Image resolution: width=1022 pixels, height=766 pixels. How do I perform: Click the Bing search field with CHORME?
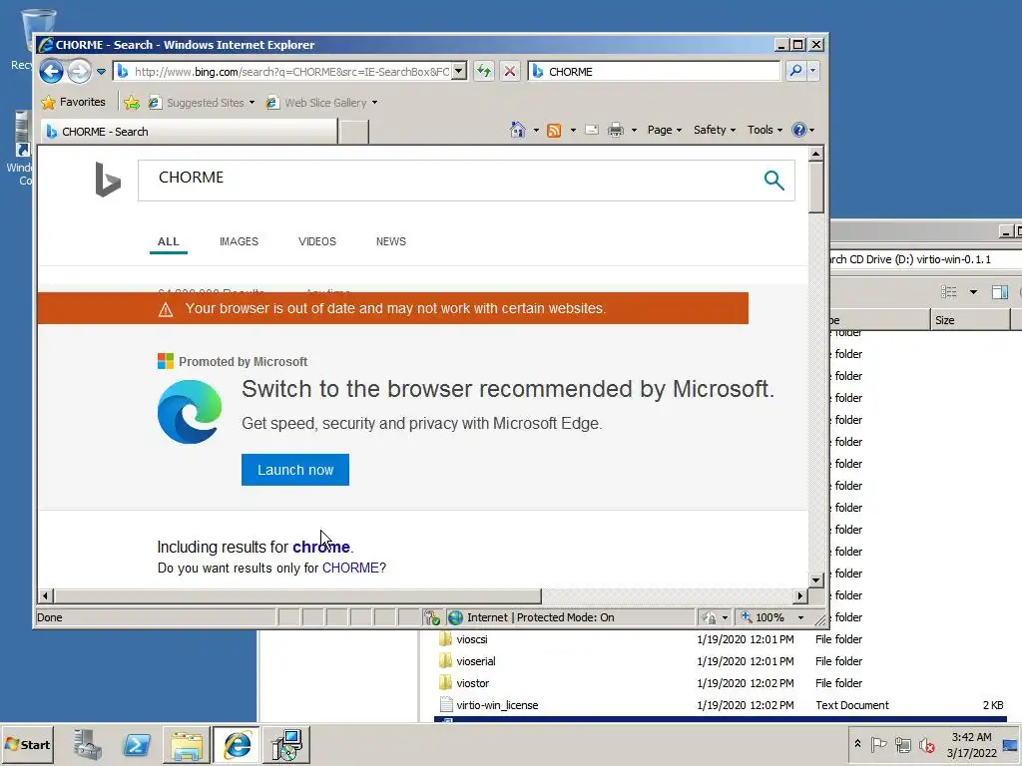tap(450, 181)
